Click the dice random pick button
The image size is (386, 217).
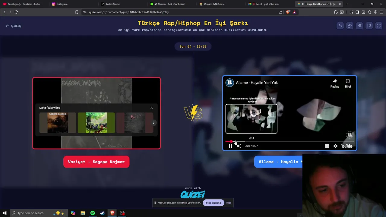click(x=350, y=26)
